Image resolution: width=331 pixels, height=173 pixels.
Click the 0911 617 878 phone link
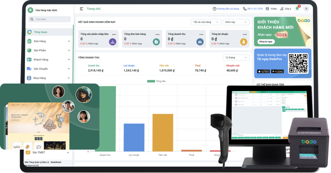point(255,9)
